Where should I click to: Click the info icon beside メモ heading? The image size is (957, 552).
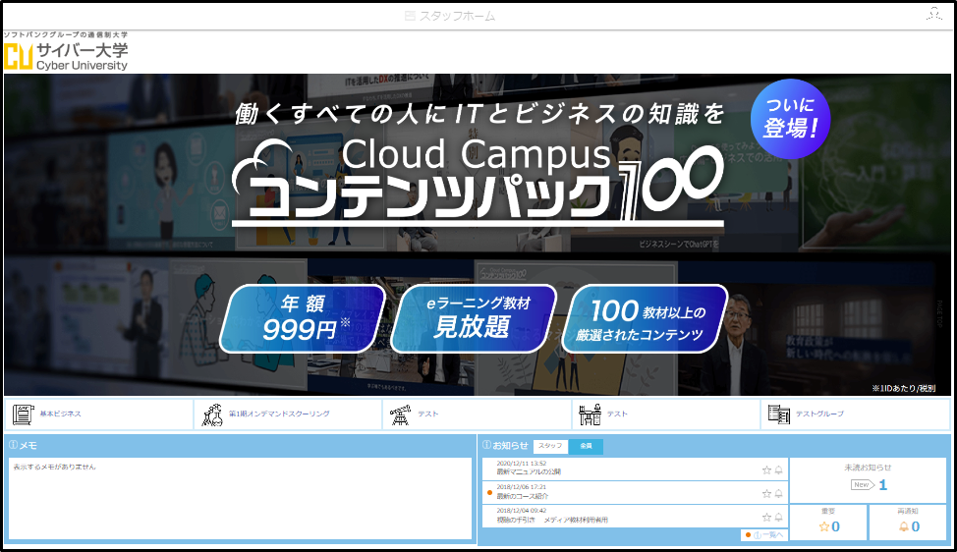pyautogui.click(x=14, y=445)
